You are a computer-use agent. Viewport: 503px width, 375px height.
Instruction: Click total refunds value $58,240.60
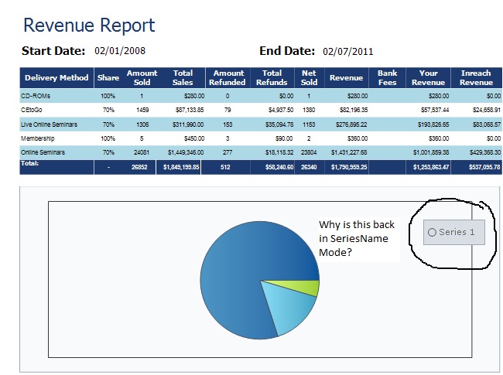click(279, 167)
